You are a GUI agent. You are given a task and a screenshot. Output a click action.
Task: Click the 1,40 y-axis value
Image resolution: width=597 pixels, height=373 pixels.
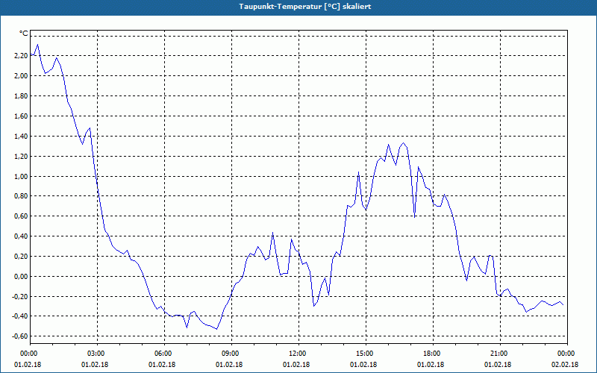[22, 137]
